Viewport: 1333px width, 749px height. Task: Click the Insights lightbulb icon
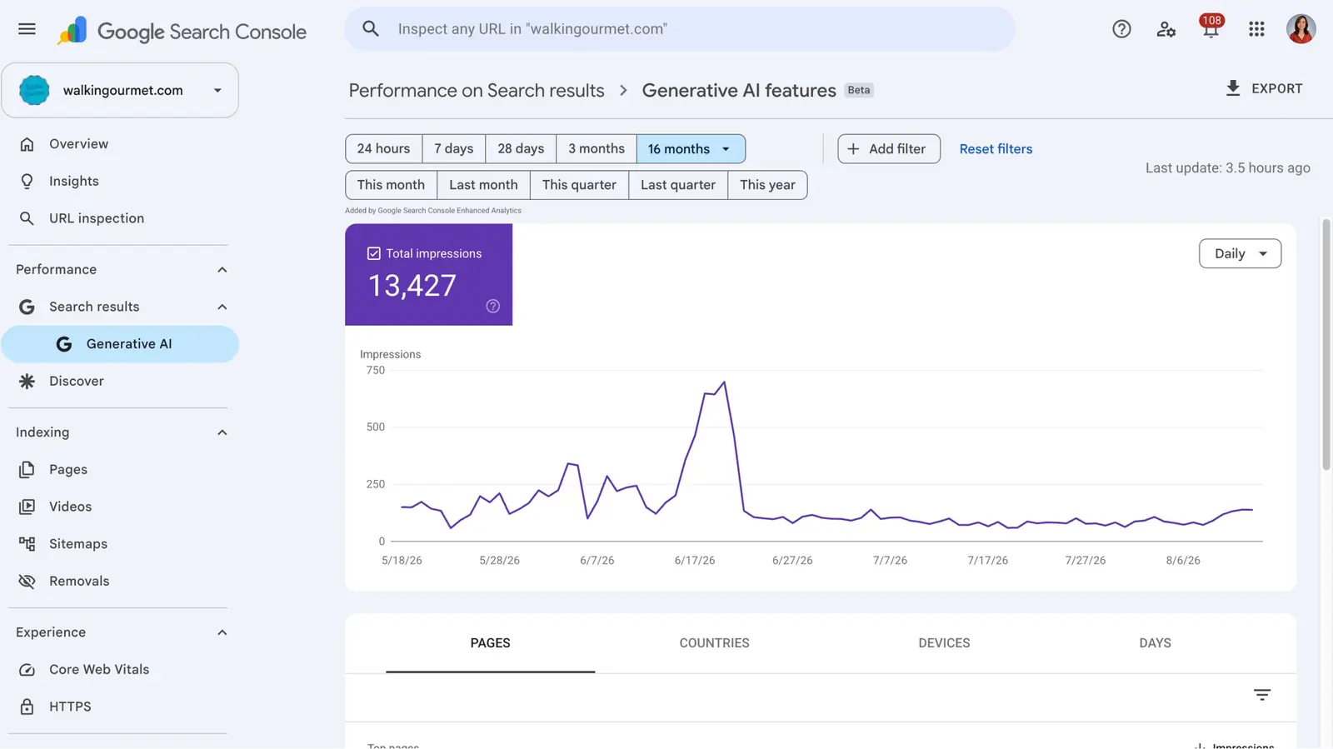coord(27,182)
